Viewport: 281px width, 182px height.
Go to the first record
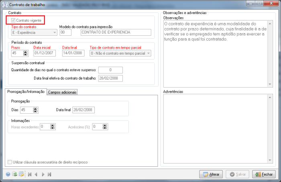pyautogui.click(x=29, y=174)
